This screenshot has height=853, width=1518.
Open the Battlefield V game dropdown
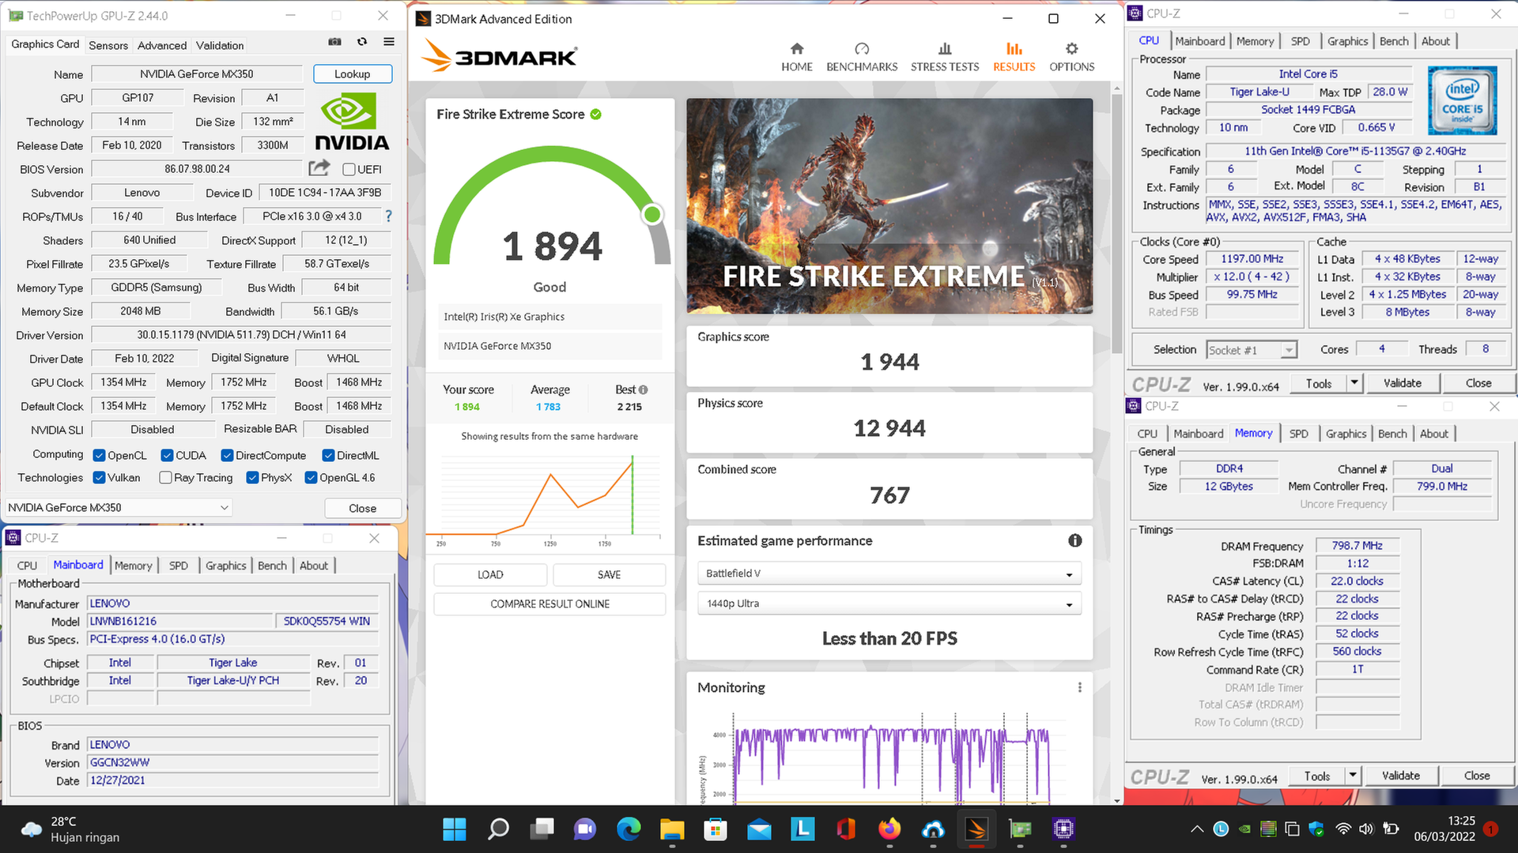[x=889, y=573]
